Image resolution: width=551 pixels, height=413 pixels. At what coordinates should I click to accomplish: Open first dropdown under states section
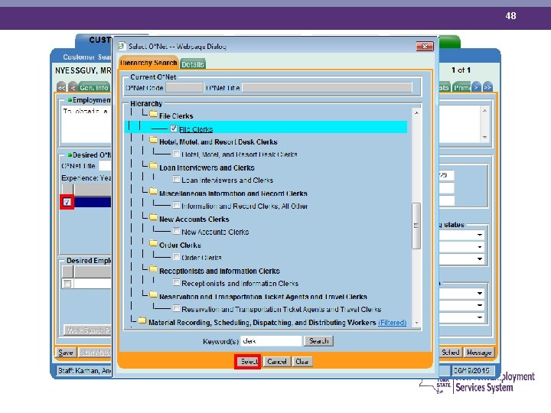pyautogui.click(x=479, y=235)
